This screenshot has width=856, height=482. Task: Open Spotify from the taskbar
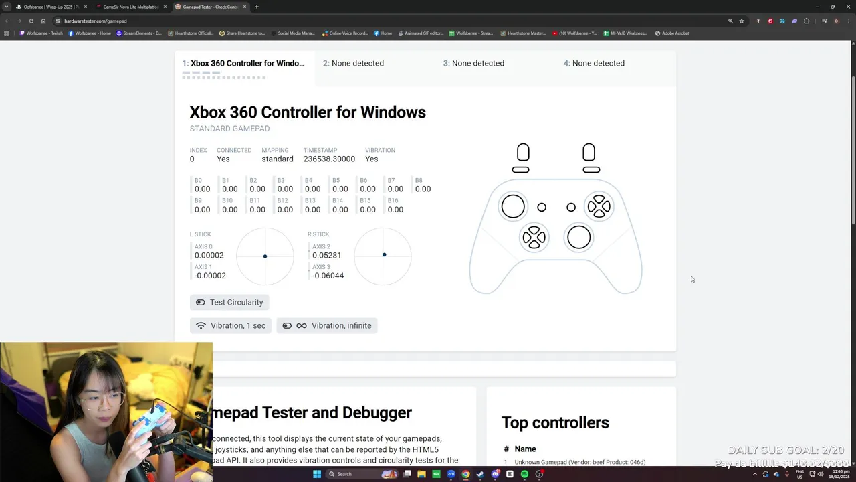click(x=524, y=474)
